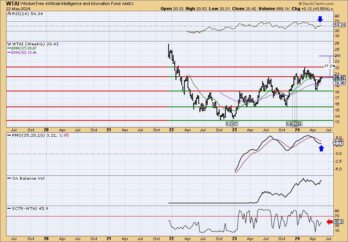Click the 54.34 RSI value tag on axis
This screenshot has height=242, width=348.
coord(339,25)
